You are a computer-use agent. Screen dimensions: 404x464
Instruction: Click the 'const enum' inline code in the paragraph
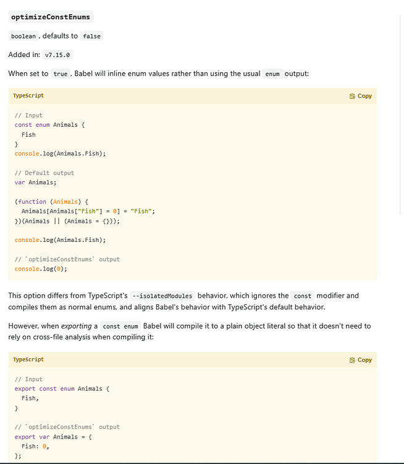point(120,326)
